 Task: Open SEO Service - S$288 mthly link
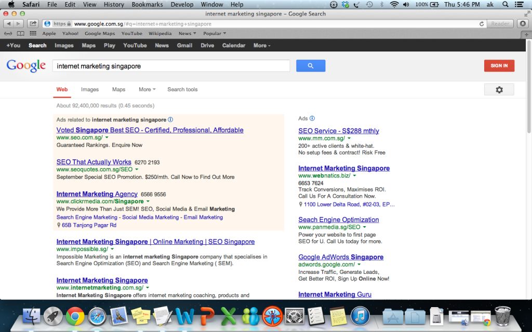pyautogui.click(x=339, y=131)
